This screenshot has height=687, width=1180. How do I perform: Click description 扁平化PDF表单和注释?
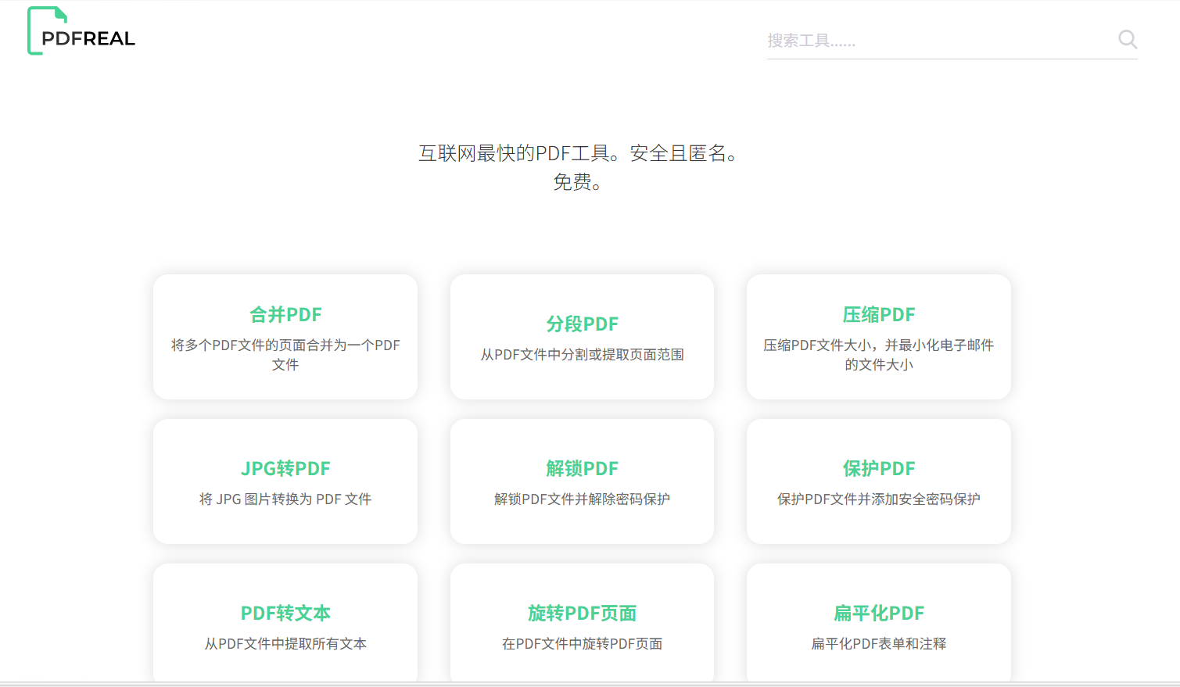[879, 644]
